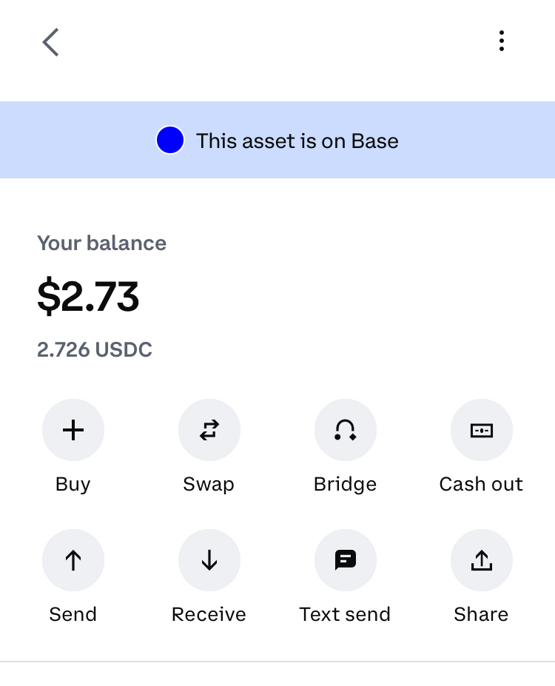Click the Buy label

point(73,484)
